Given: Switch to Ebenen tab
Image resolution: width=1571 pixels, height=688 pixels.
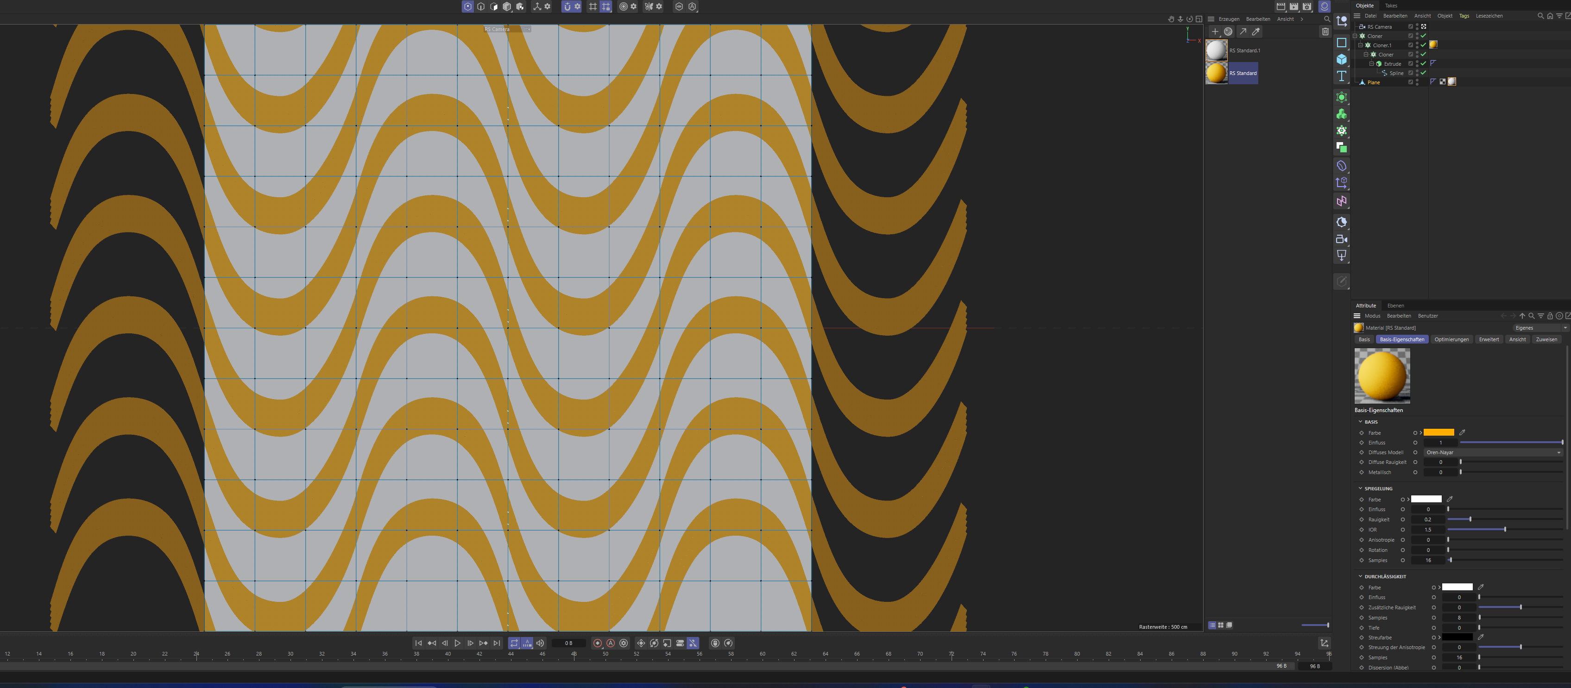Looking at the screenshot, I should (1395, 306).
